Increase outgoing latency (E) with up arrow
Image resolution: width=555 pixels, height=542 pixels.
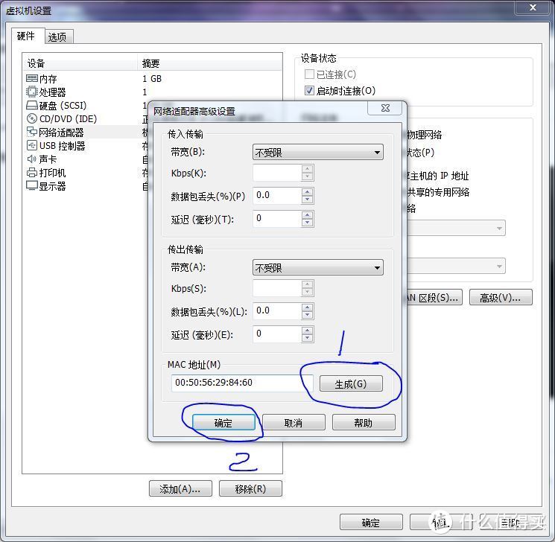(x=307, y=330)
